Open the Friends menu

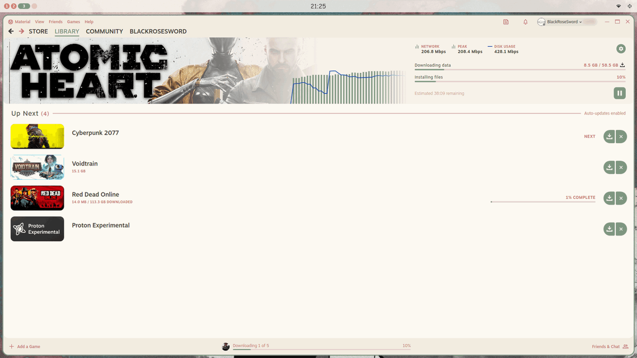(56, 22)
